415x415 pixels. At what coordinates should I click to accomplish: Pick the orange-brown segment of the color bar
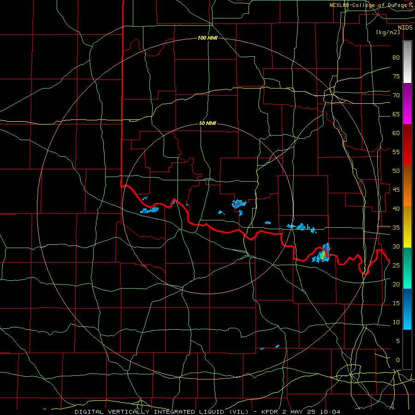407,186
